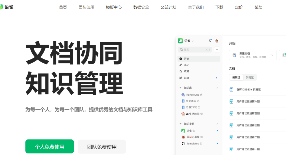Collapse the 知识库 section triangle
Screen dimensions: 286x155
pyautogui.click(x=180, y=88)
